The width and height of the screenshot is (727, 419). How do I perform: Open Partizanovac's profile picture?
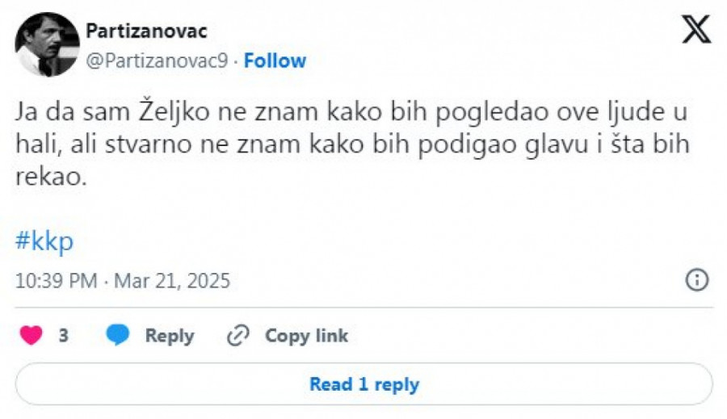point(47,44)
